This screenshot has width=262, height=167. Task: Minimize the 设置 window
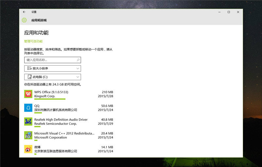[x=219, y=12]
